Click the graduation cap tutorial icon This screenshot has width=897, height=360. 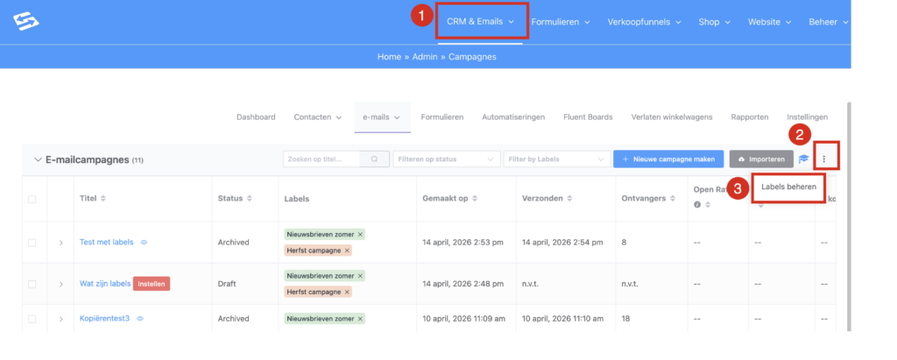(x=803, y=159)
